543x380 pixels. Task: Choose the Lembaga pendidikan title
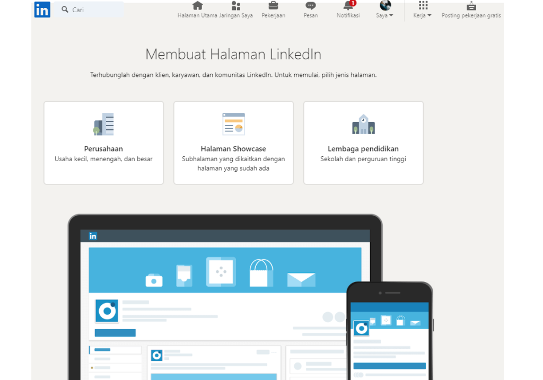tap(363, 149)
